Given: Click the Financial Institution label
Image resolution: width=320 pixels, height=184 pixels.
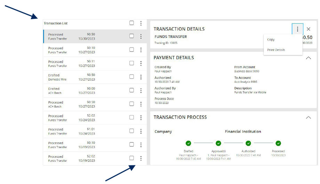Looking at the screenshot, I should point(243,131).
